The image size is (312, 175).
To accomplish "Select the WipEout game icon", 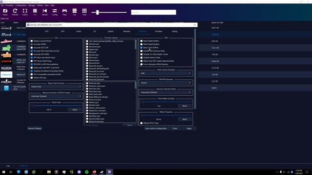I will tap(6, 74).
